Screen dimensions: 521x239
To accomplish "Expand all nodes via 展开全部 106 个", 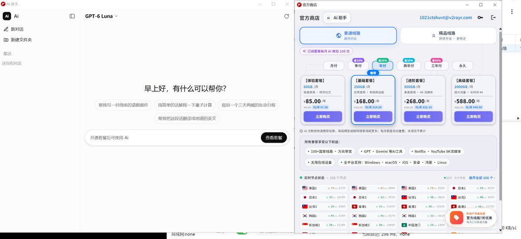I will coord(482,178).
